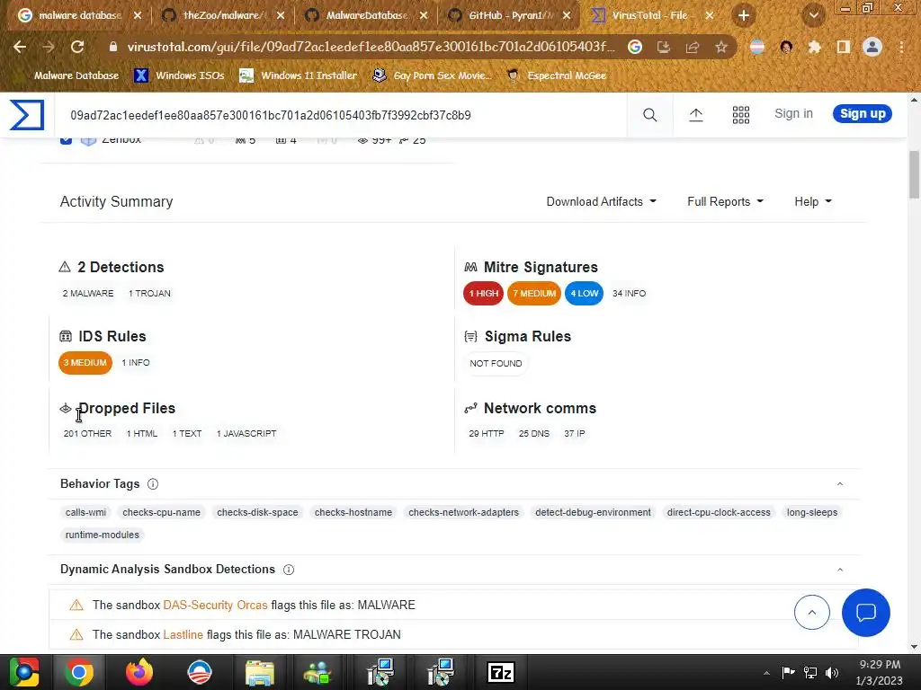Open the chat bubble button

[866, 613]
